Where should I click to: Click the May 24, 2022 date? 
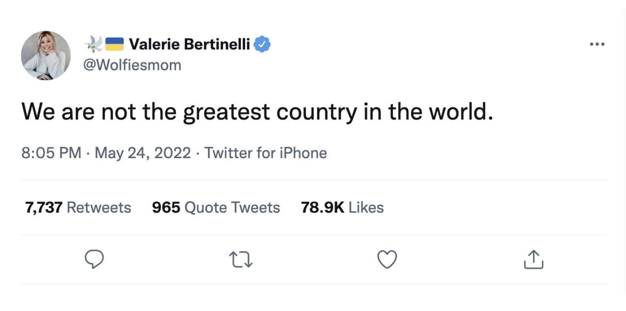pos(143,153)
